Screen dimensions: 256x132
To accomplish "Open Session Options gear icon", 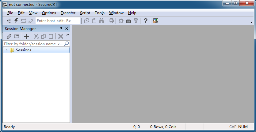I will [x=121, y=21].
